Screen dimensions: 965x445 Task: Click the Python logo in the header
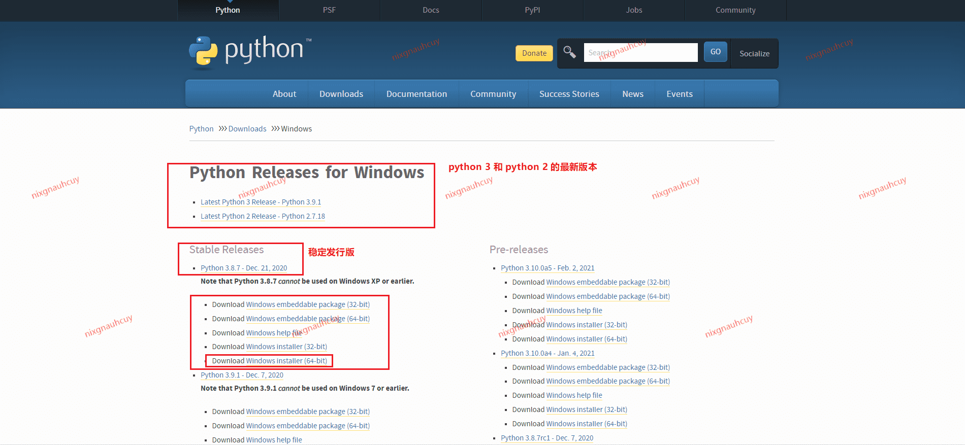pyautogui.click(x=250, y=51)
